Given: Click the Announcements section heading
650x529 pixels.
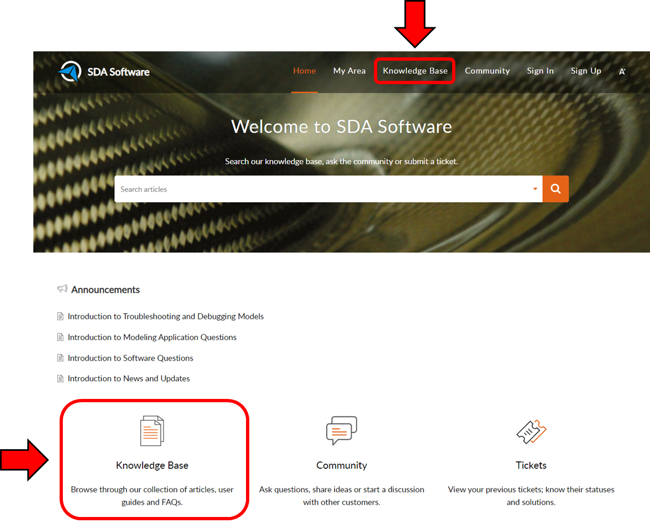Looking at the screenshot, I should (106, 290).
